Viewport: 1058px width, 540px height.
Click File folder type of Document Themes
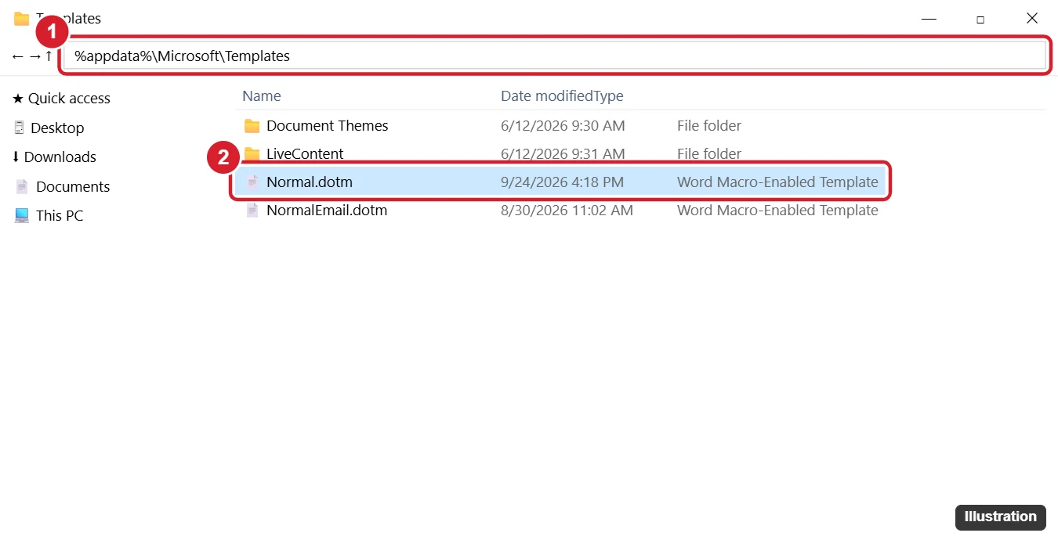tap(709, 126)
